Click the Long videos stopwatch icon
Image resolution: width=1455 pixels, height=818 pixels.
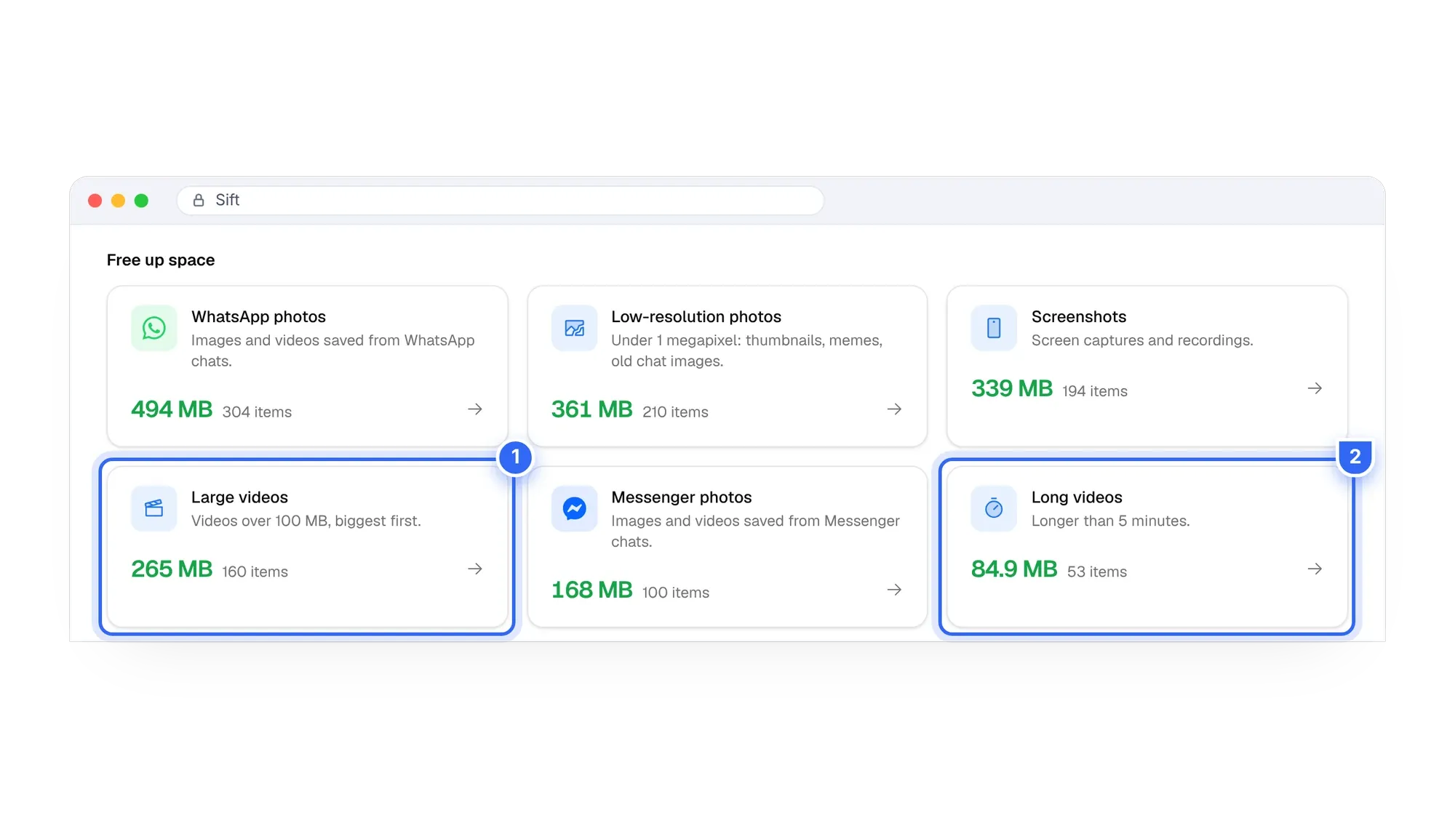(x=994, y=508)
